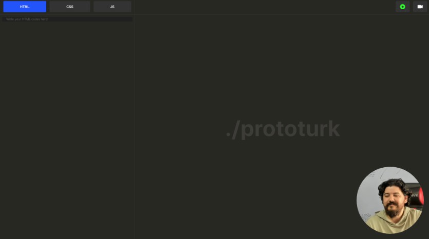Focus the first line of the code editor
Viewport: 429px width, 239px height.
[67, 19]
